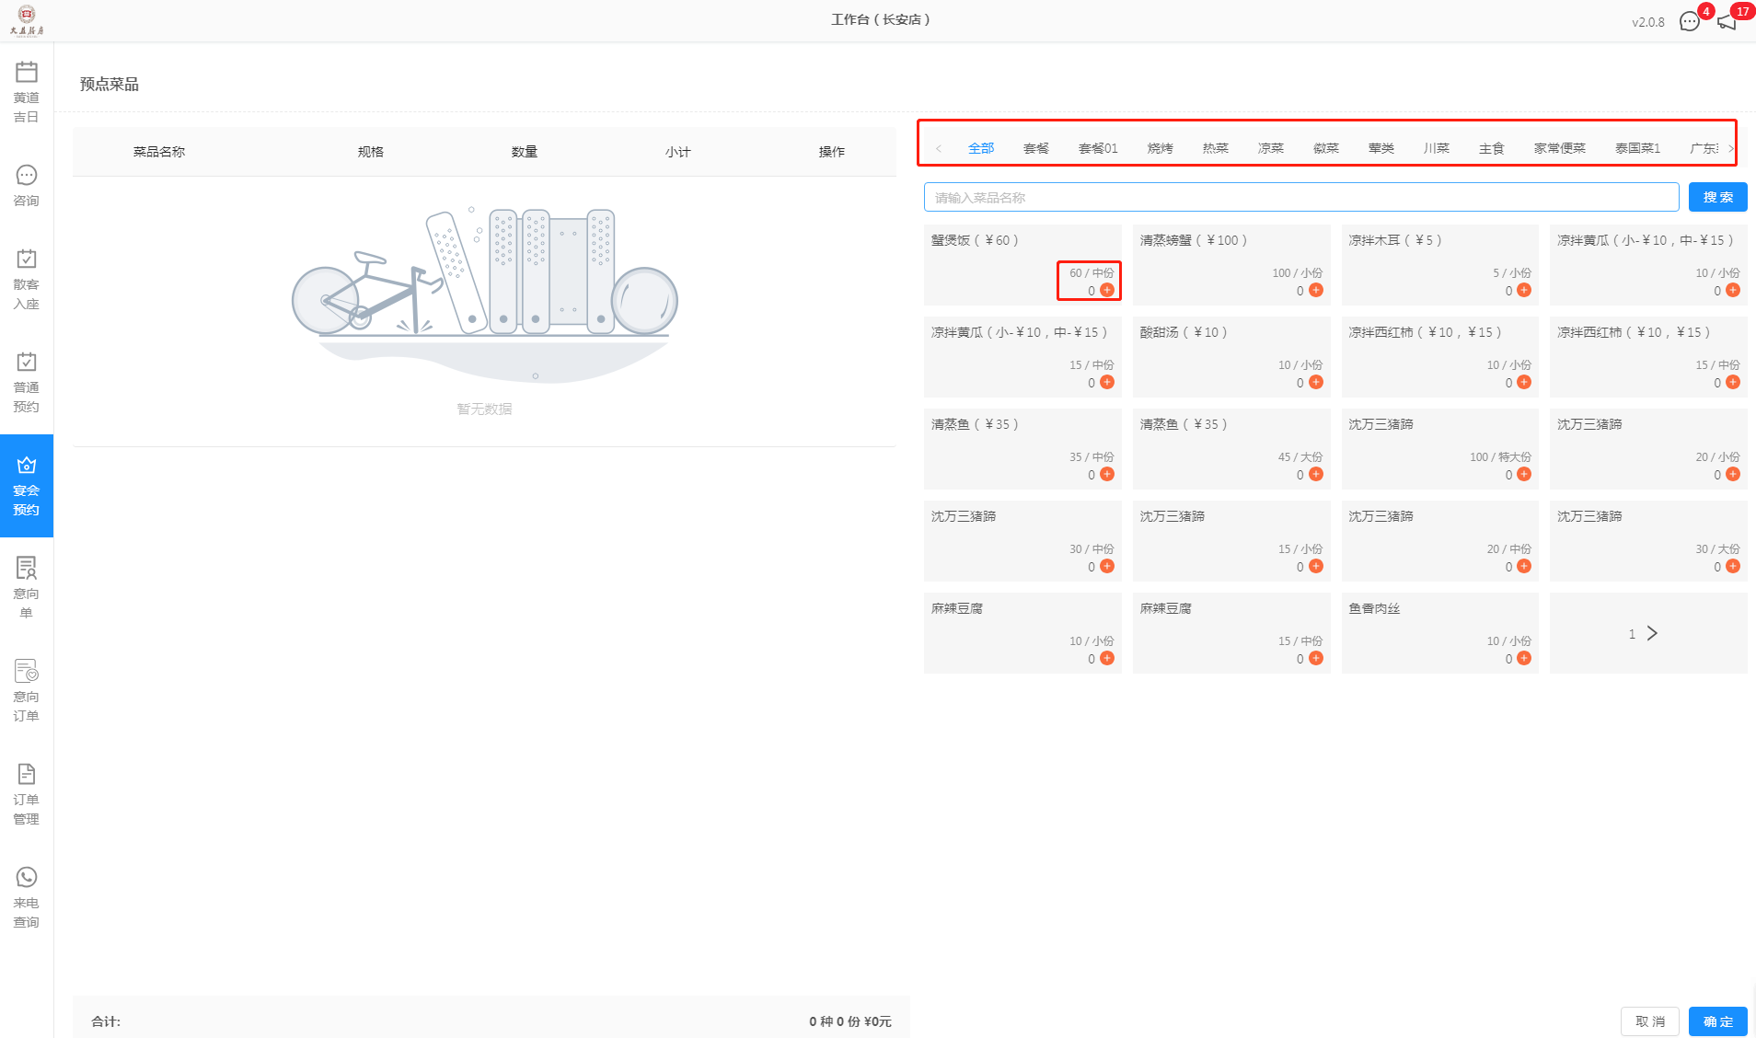The image size is (1756, 1038).
Task: Click page number 1 in pagination
Action: pyautogui.click(x=1632, y=634)
